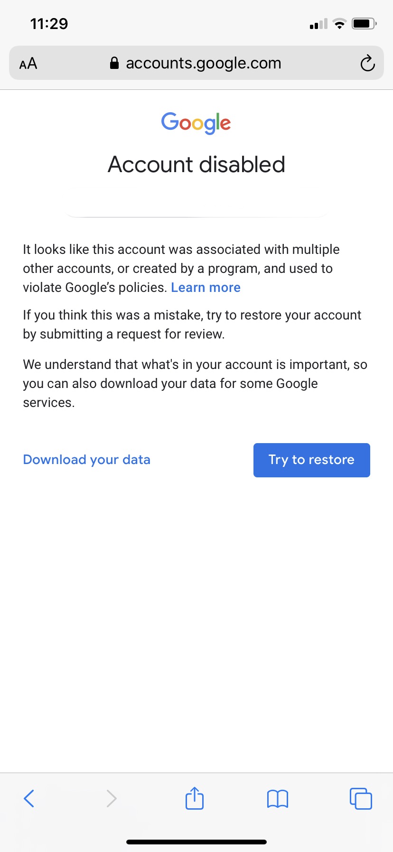Open the Learn more link
393x852 pixels.
tap(206, 288)
